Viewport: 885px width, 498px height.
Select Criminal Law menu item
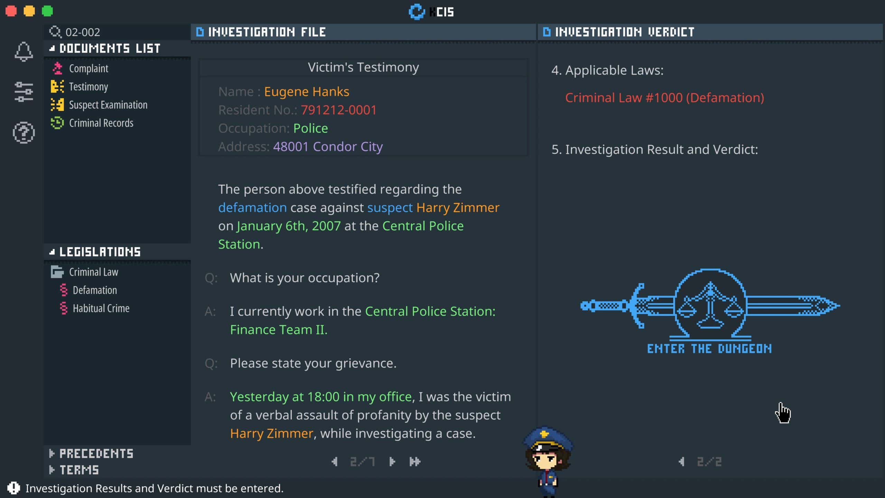pos(94,271)
